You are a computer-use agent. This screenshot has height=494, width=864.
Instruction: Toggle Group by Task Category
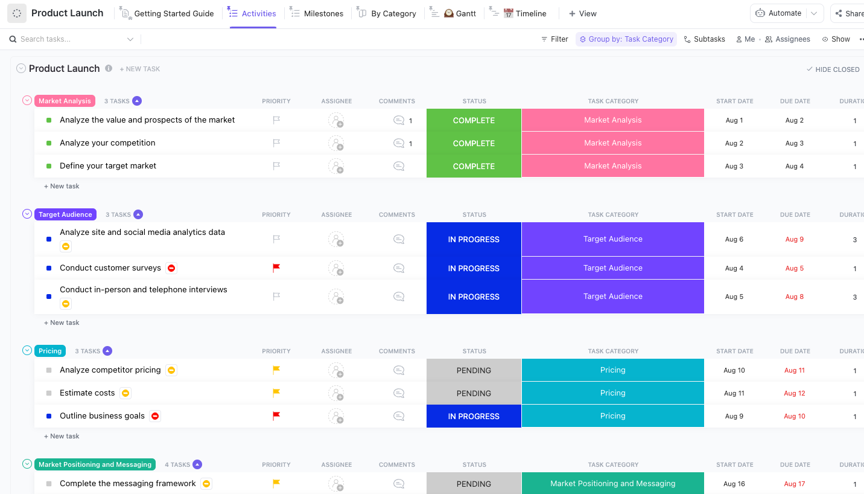coord(626,39)
